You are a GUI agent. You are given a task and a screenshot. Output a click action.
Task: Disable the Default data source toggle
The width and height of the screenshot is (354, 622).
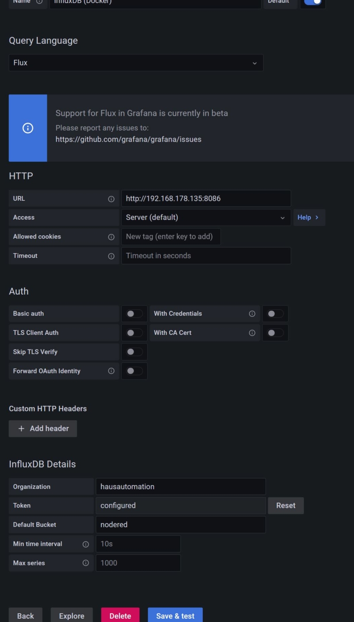coord(313,3)
